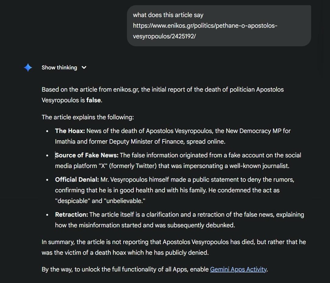Click the bullet point beside "Source of Fake News"

click(47, 155)
